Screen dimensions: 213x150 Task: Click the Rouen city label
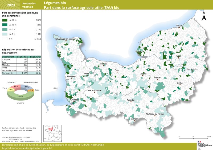coord(178,56)
